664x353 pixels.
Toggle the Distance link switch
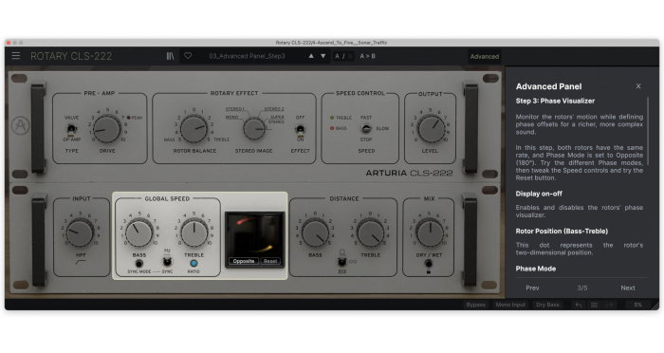coord(341,262)
